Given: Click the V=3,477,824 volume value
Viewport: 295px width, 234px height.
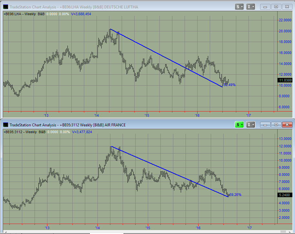Looking at the screenshot, I should (x=82, y=132).
